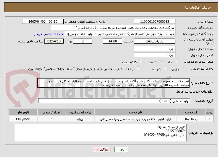
Task: Click the اطلاعات خدمات مورد نیاز section heading
Action: click(x=194, y=92)
